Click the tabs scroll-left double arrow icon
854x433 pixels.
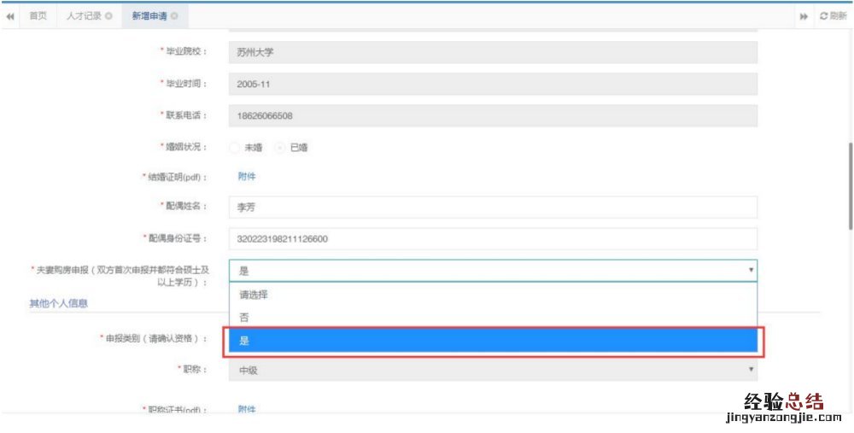(x=9, y=16)
